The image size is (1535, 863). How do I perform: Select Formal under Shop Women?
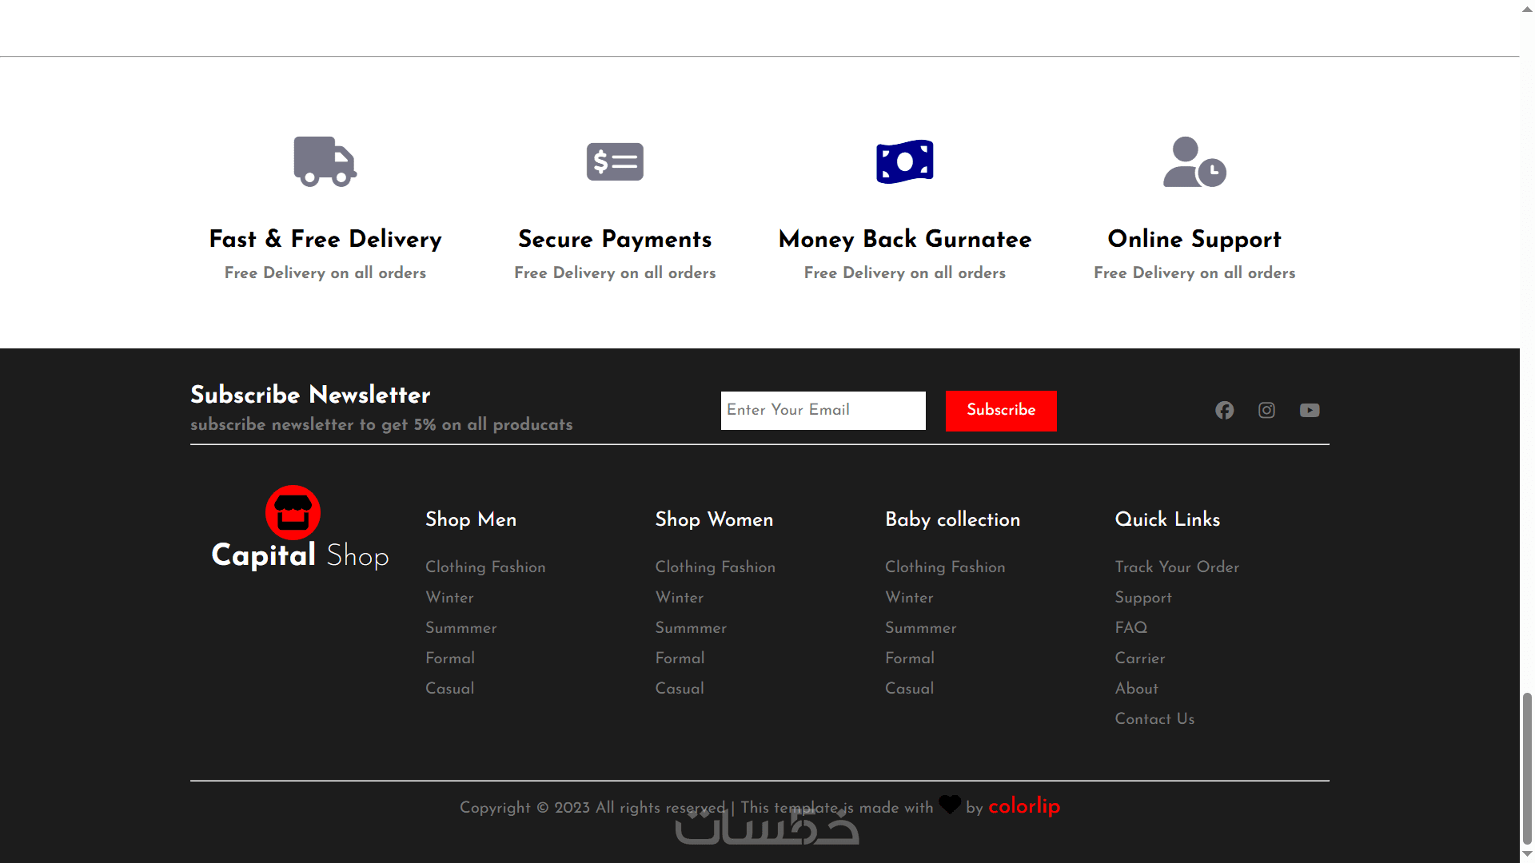tap(680, 658)
